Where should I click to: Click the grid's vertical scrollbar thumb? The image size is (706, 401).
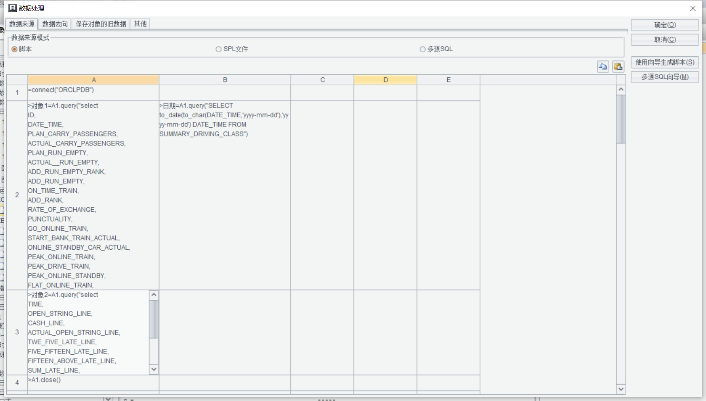pos(621,119)
